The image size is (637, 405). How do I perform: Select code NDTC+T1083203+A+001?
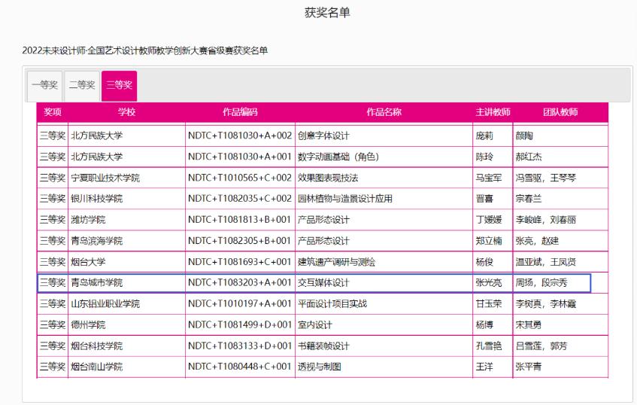(240, 282)
